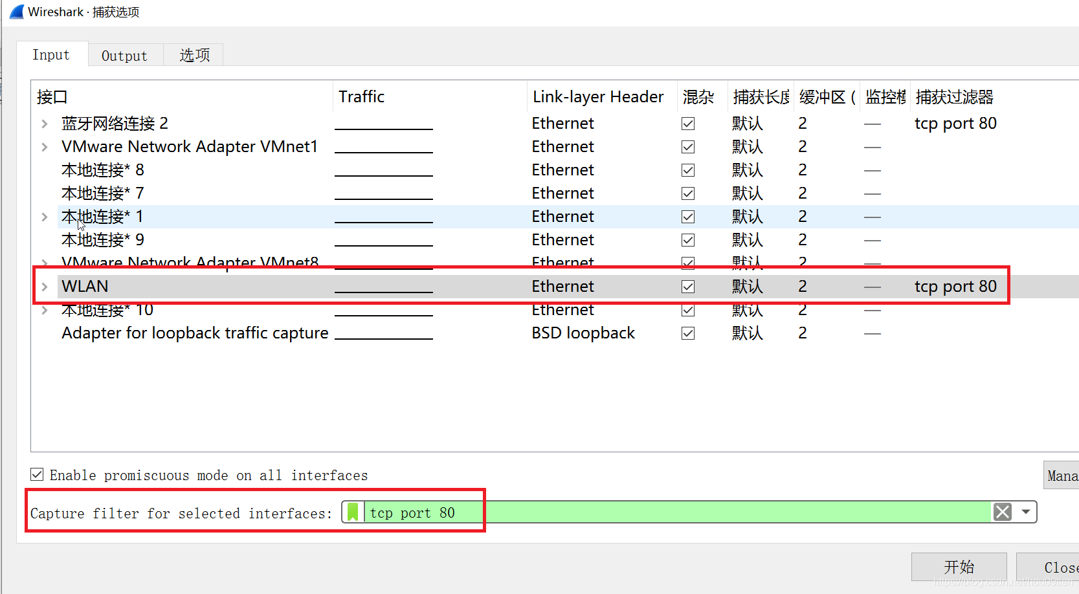Click the capture filter input field
1079x594 pixels.
(677, 512)
